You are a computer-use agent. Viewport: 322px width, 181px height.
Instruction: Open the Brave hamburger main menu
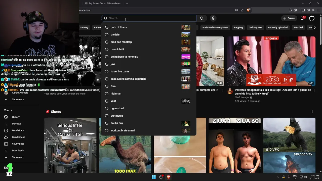pyautogui.click(x=318, y=10)
